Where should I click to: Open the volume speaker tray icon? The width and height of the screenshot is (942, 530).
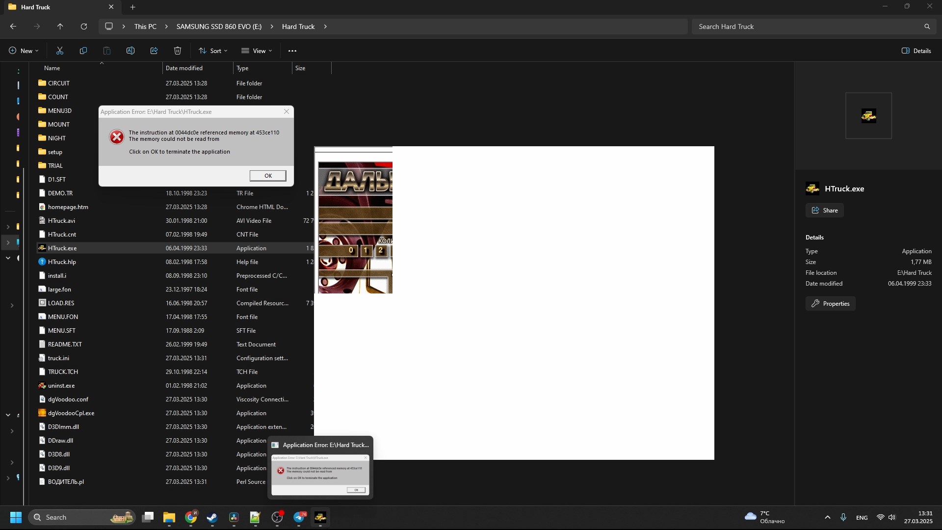point(892,517)
